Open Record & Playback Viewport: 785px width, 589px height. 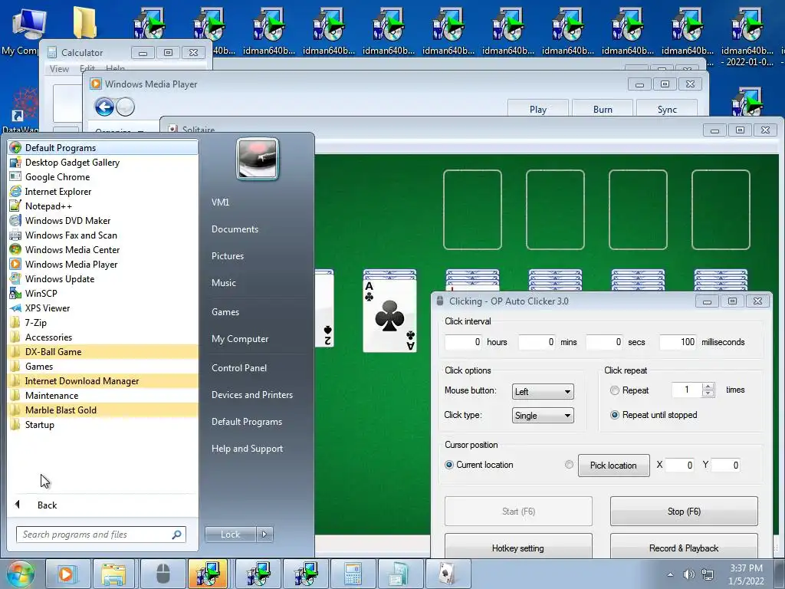(684, 548)
